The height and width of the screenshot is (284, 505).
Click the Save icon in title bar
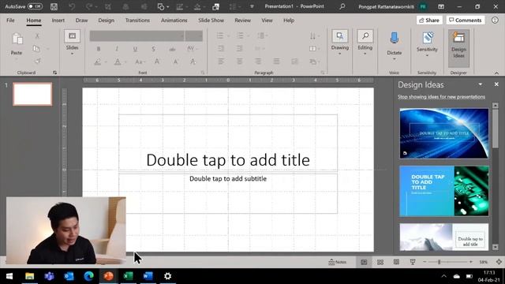coord(54,6)
